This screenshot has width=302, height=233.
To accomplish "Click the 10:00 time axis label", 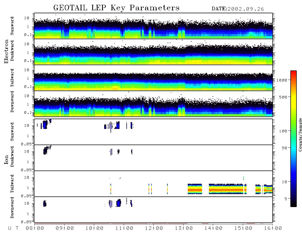I will click(95, 228).
